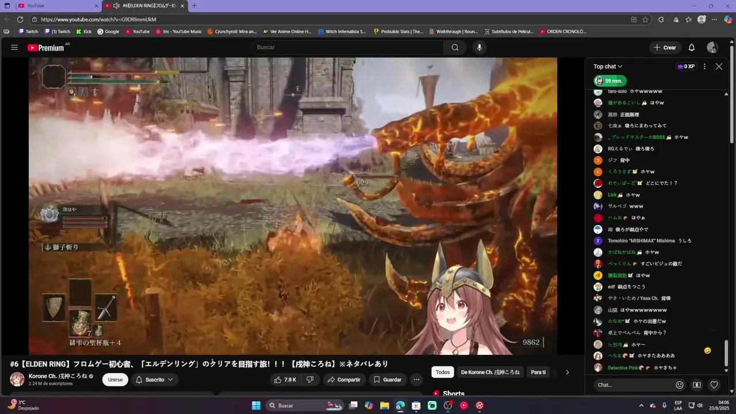Image resolution: width=736 pixels, height=414 pixels.
Task: Open the ORDEN CRONOLÓ... bookmark
Action: coord(562,32)
